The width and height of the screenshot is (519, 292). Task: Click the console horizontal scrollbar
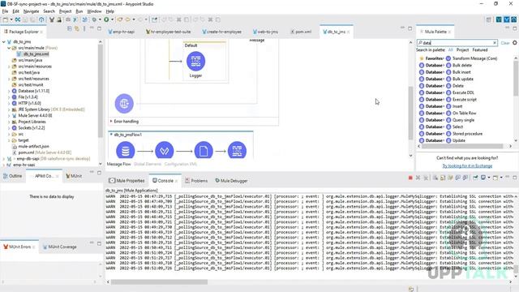click(159, 282)
